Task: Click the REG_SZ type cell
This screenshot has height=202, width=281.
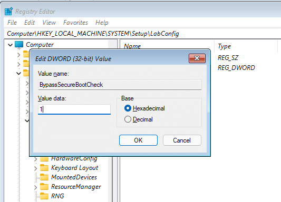Action: point(228,58)
